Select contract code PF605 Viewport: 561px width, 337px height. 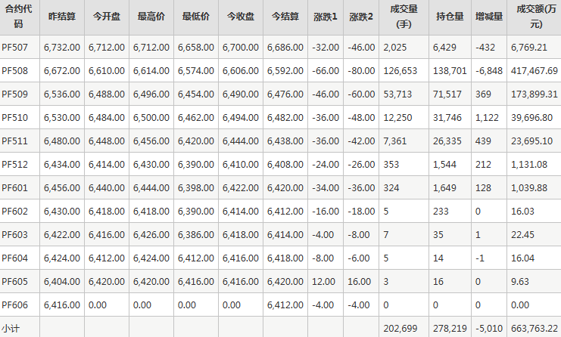pyautogui.click(x=14, y=281)
